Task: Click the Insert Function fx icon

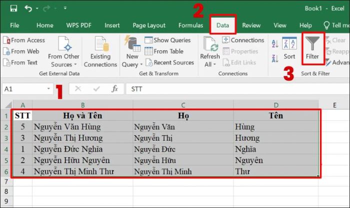Action: click(114, 89)
